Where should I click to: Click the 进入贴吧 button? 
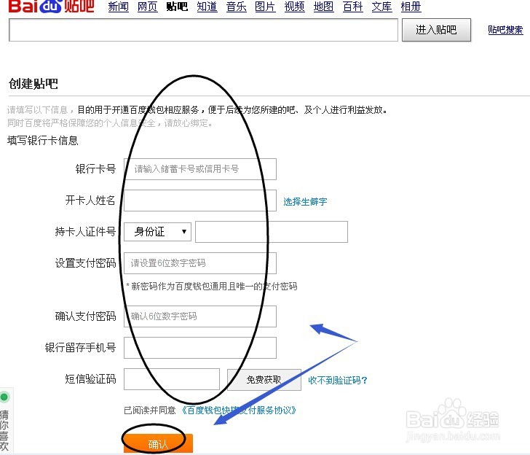point(436,30)
